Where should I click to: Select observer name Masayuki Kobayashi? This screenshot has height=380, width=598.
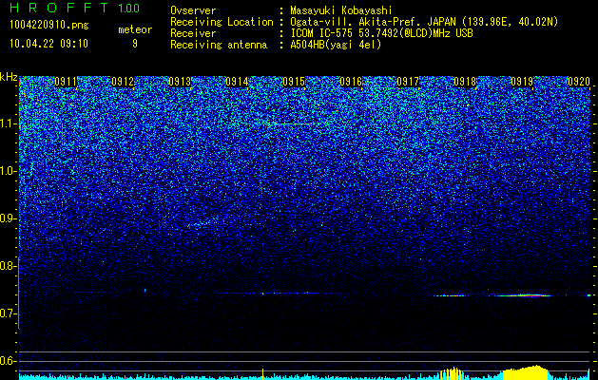click(x=341, y=10)
